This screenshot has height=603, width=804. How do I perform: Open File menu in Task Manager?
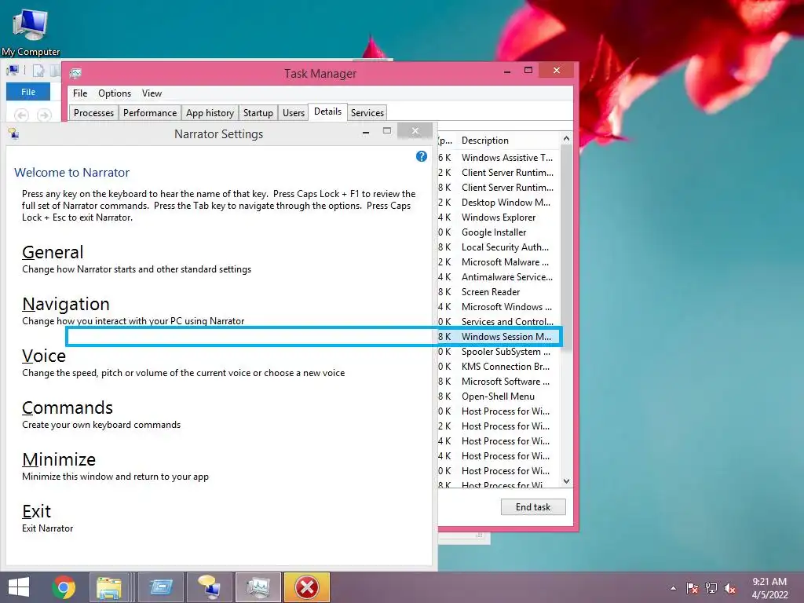coord(80,93)
